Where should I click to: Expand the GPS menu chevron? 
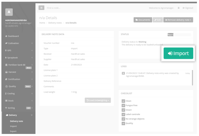tap(32, 51)
